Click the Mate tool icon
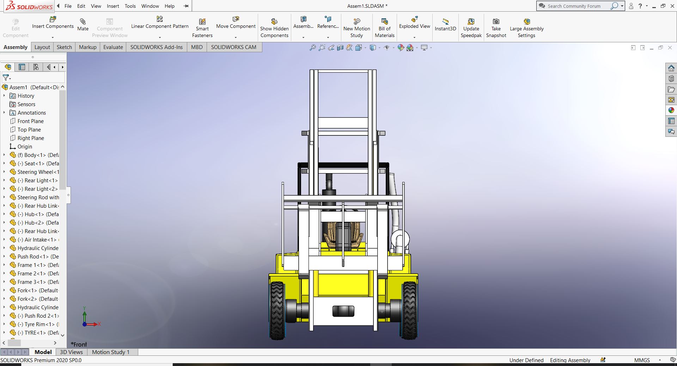The height and width of the screenshot is (366, 677). tap(83, 22)
